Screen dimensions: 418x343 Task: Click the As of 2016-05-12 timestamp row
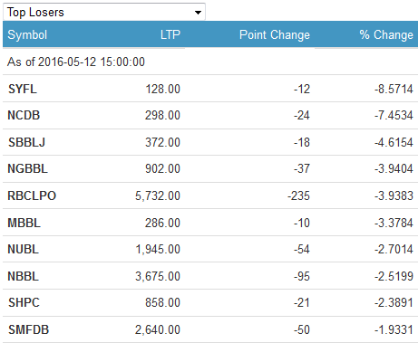tap(210, 62)
